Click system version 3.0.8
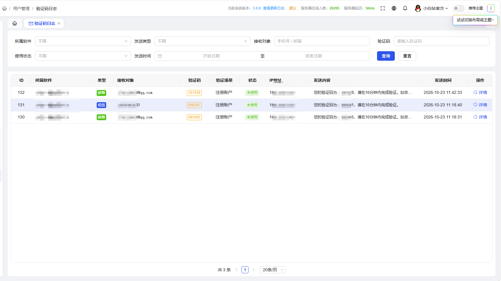Screen dimensions: 501x281 click(x=257, y=8)
